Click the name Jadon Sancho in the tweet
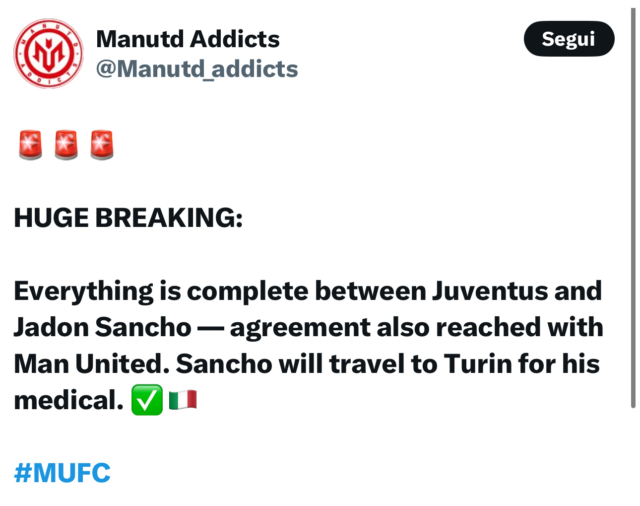The image size is (640, 506). 102,327
